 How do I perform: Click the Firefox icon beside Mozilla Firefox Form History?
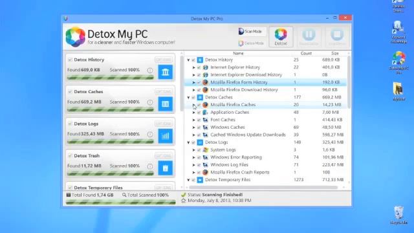point(205,82)
